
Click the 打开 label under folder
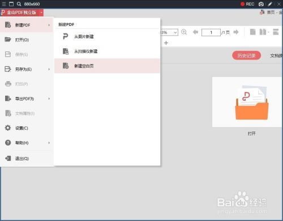251,134
